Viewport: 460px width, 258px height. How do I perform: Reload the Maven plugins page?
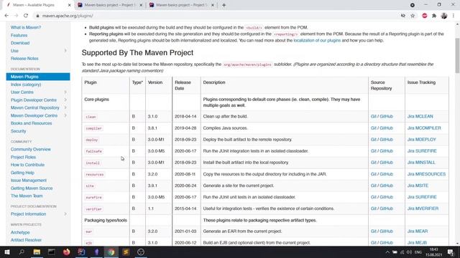tap(26, 16)
